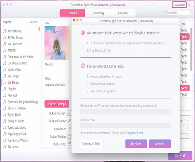This screenshot has width=195, height=162.
Task: Click the trial limitations exclamation icon
Action: 83,33
